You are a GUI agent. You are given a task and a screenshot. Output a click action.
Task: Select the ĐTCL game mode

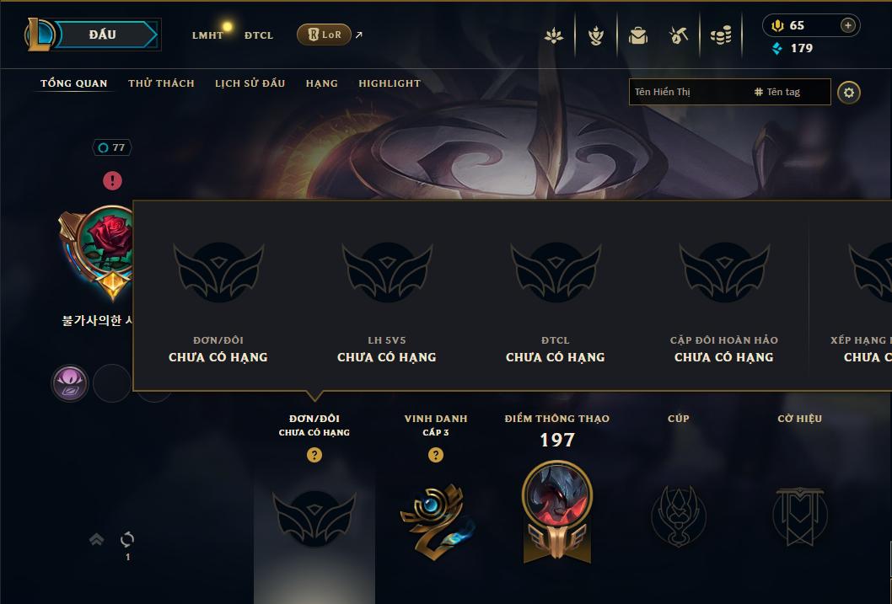tap(259, 35)
